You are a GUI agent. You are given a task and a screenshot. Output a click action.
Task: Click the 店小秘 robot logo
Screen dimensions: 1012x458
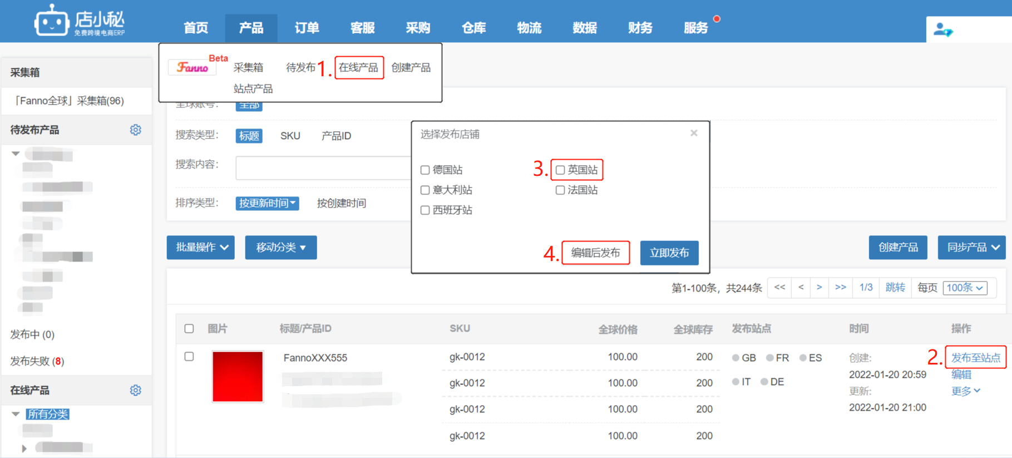[x=80, y=21]
